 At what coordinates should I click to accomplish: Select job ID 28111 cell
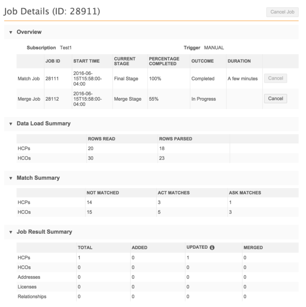53,79
